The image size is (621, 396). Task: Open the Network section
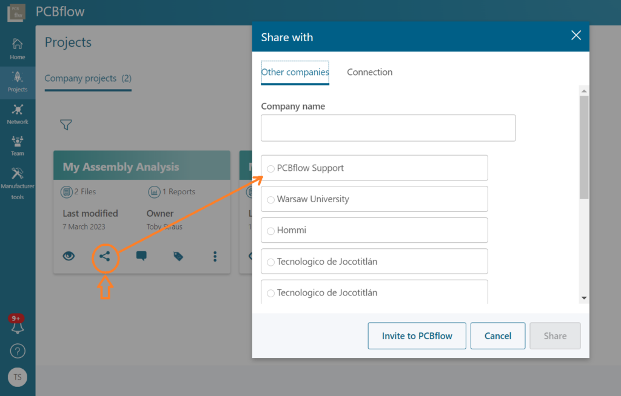click(x=18, y=114)
